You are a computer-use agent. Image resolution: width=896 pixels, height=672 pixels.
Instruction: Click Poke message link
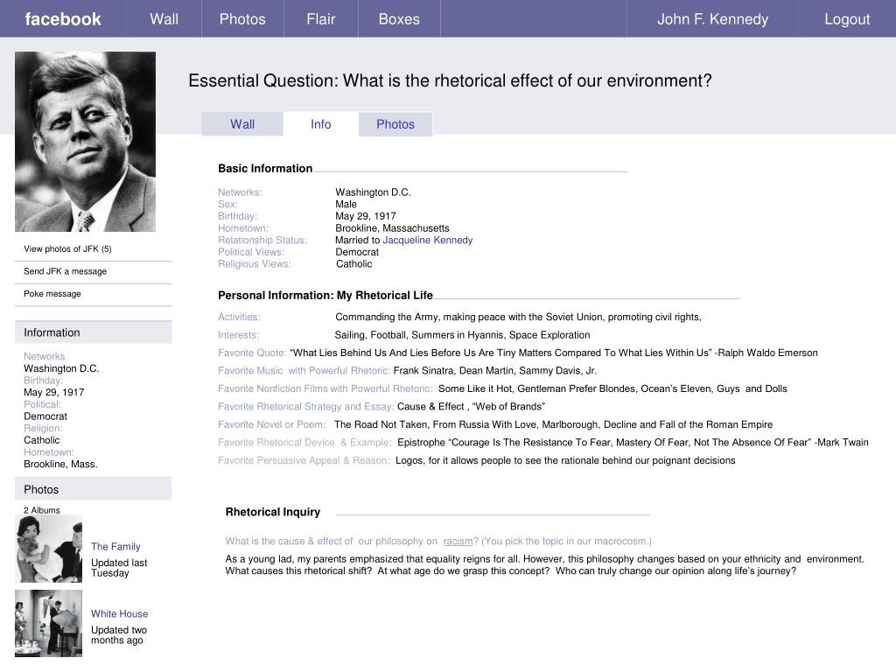pos(52,293)
